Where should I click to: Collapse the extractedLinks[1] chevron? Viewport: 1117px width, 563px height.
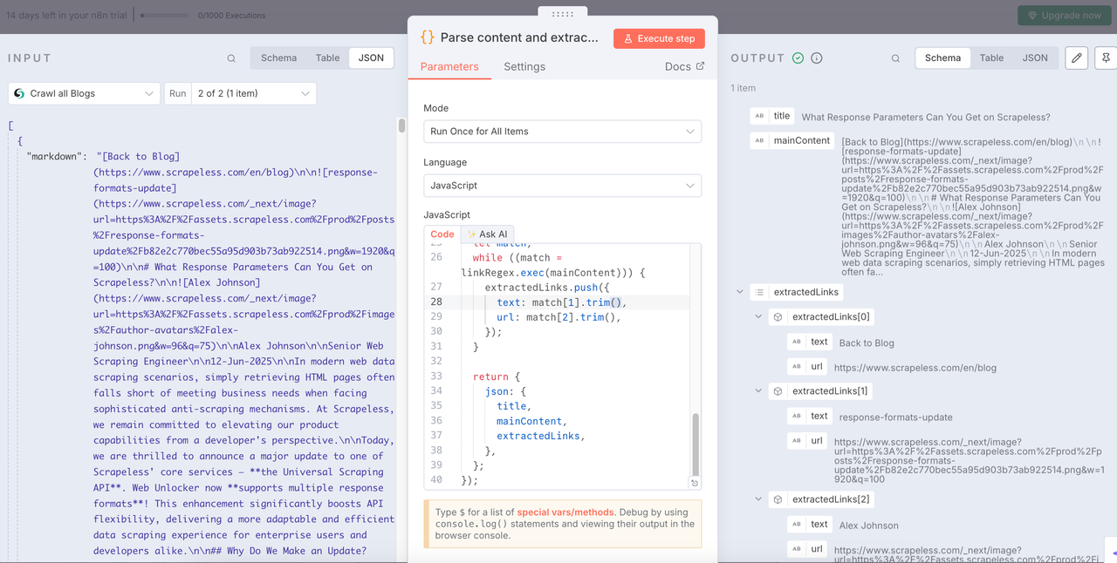[x=758, y=391]
